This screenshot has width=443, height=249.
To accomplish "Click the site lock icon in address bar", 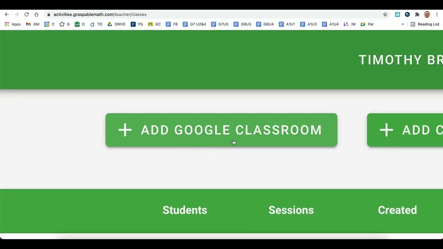I will pos(49,15).
